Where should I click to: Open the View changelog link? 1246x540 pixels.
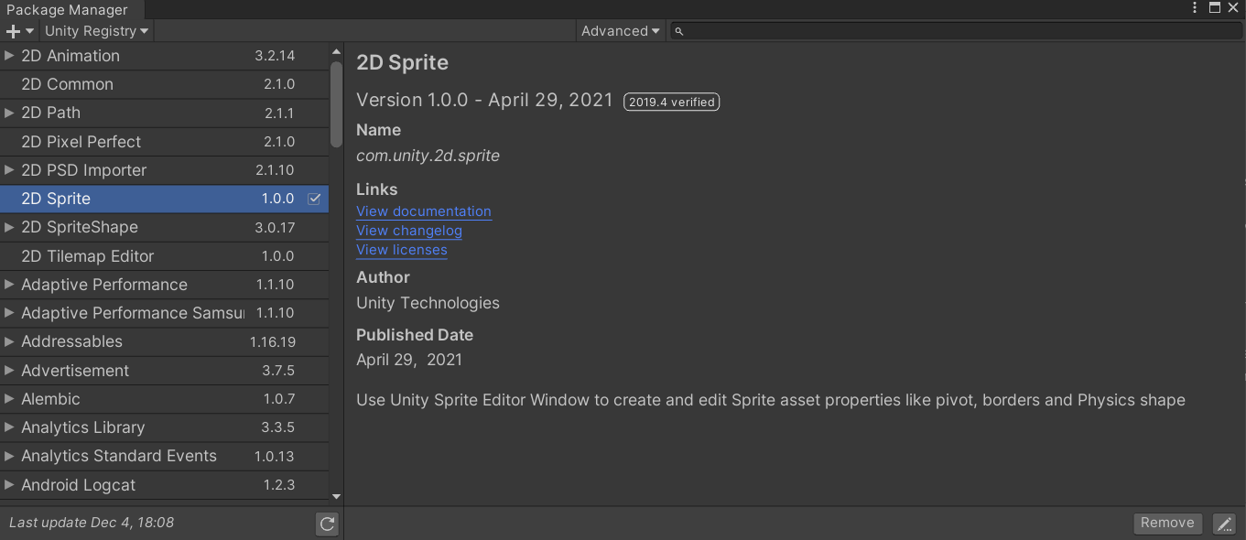[x=409, y=231]
